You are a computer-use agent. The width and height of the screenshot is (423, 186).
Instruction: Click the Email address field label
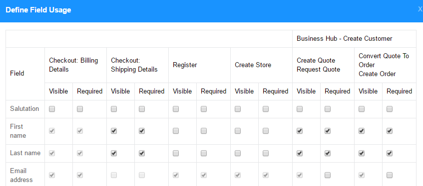click(x=21, y=175)
